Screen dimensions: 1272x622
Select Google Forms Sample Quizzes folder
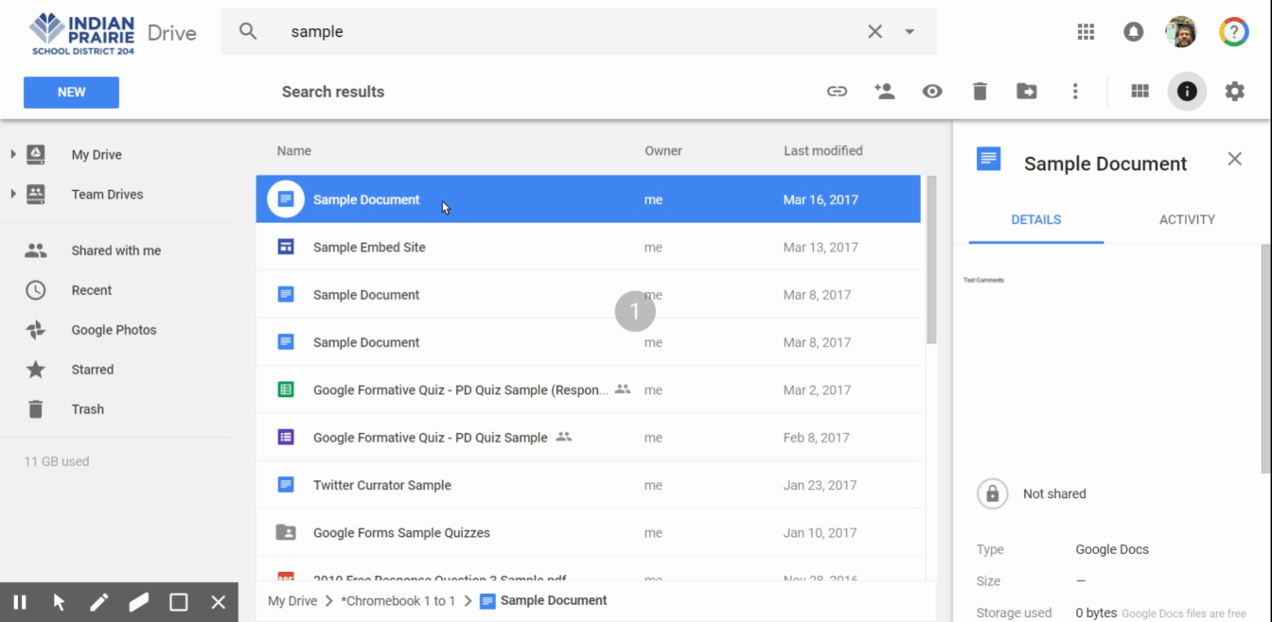(588, 532)
